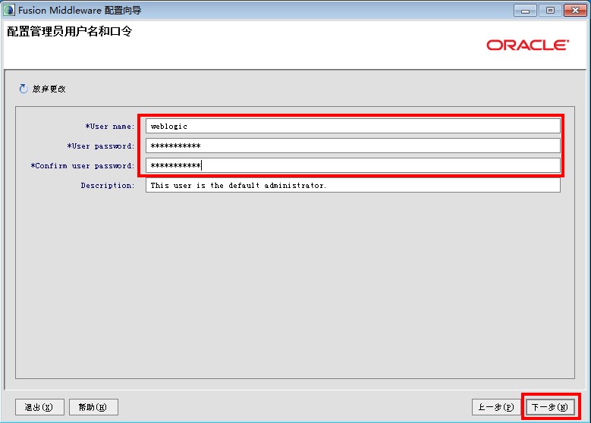Screen dimensions: 591x423
Task: Click the '*User password:' label
Action: (x=101, y=146)
